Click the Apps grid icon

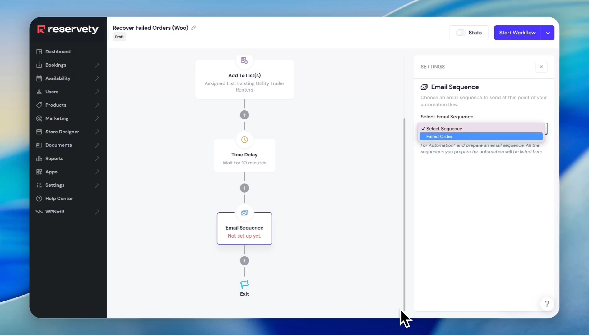(39, 172)
